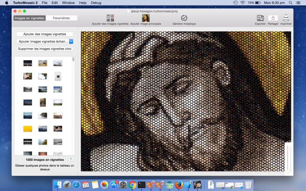Open the help question mark button
Viewport: 306px width, 191px height.
pyautogui.click(x=71, y=159)
